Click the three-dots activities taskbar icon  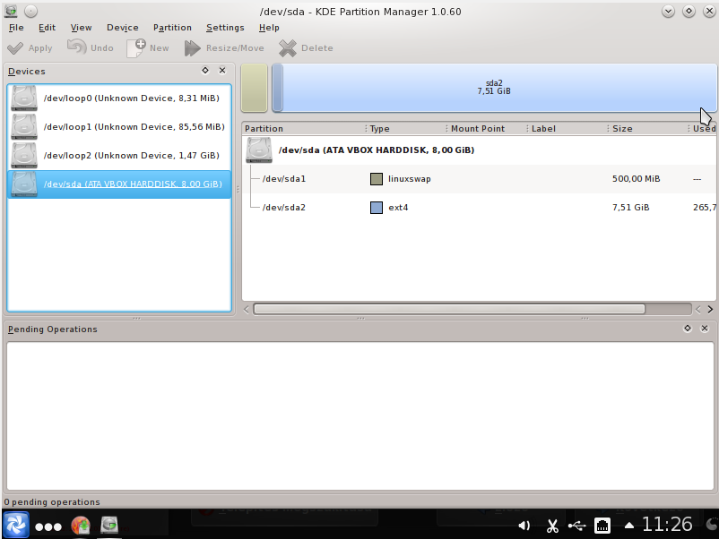(48, 527)
